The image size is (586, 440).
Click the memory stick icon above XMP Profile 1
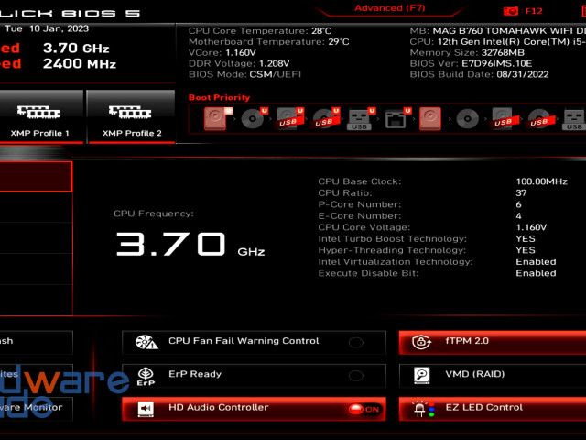(38, 112)
